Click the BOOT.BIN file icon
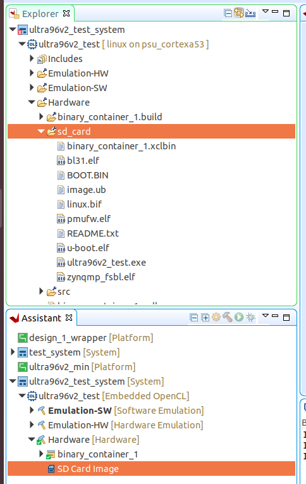The width and height of the screenshot is (306, 484). click(61, 175)
